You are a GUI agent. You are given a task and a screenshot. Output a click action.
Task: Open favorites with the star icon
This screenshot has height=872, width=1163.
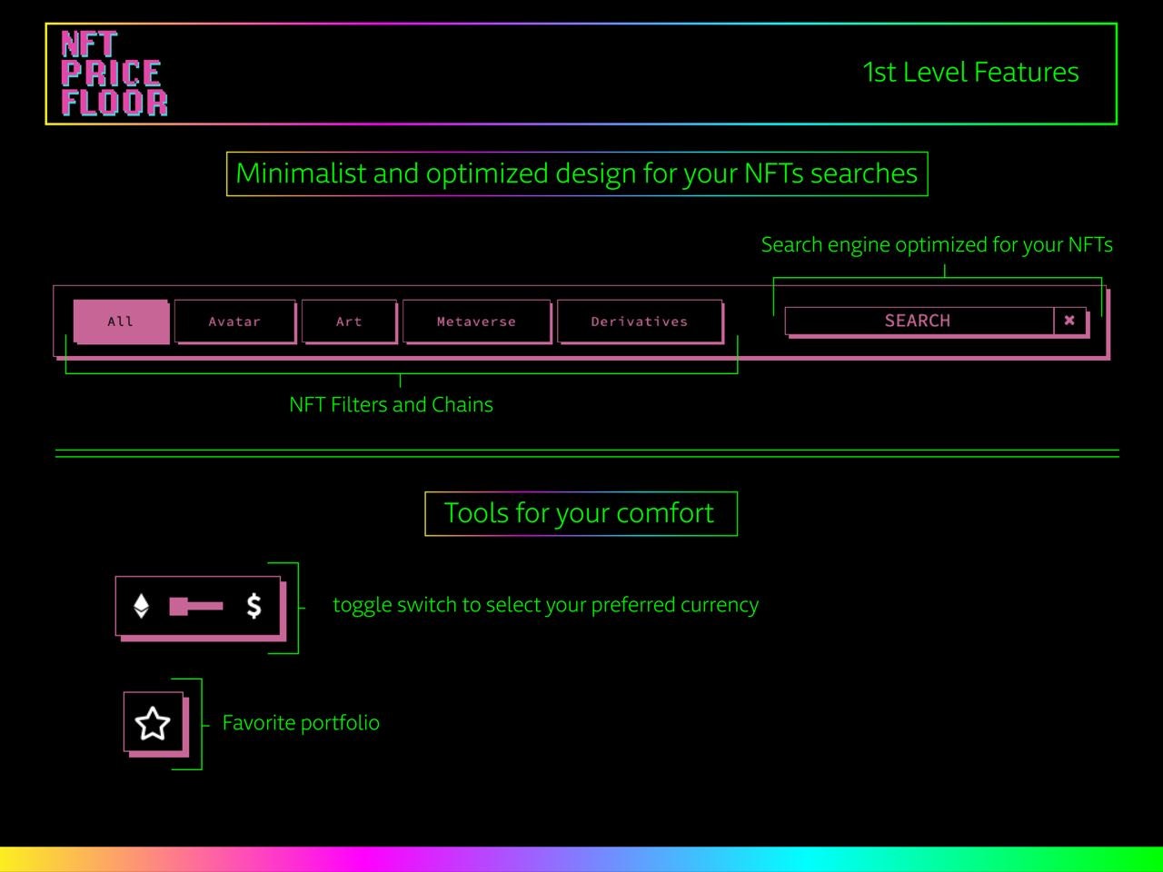click(153, 723)
